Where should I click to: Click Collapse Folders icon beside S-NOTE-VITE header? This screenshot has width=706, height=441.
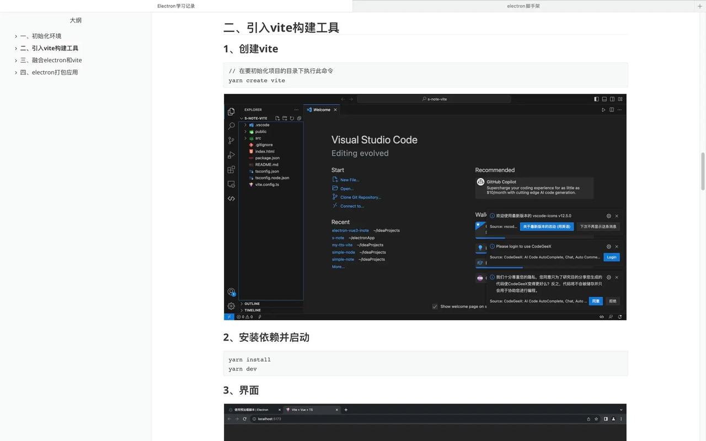tap(299, 118)
